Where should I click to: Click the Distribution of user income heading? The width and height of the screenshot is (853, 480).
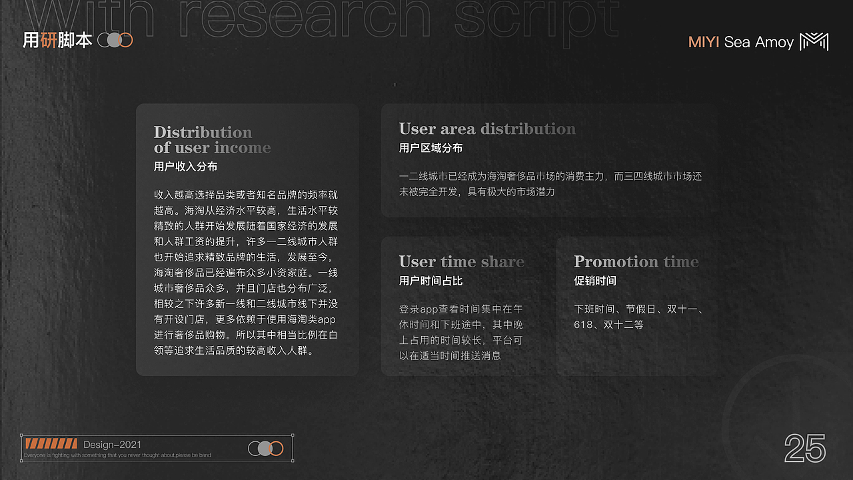[x=212, y=139]
